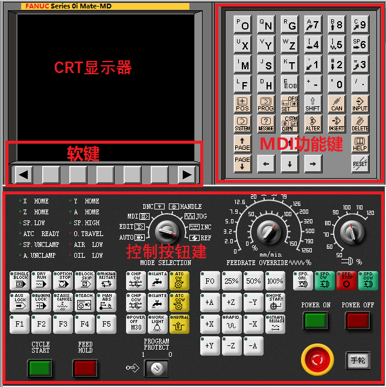
Task: Turn the PROGRAM PROTECT key switch
Action: click(157, 368)
